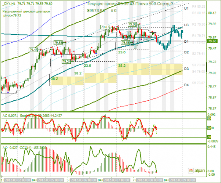The image size is (221, 183).
Task: Click the R1 79.74 resistance label
Action: pyautogui.click(x=199, y=36)
